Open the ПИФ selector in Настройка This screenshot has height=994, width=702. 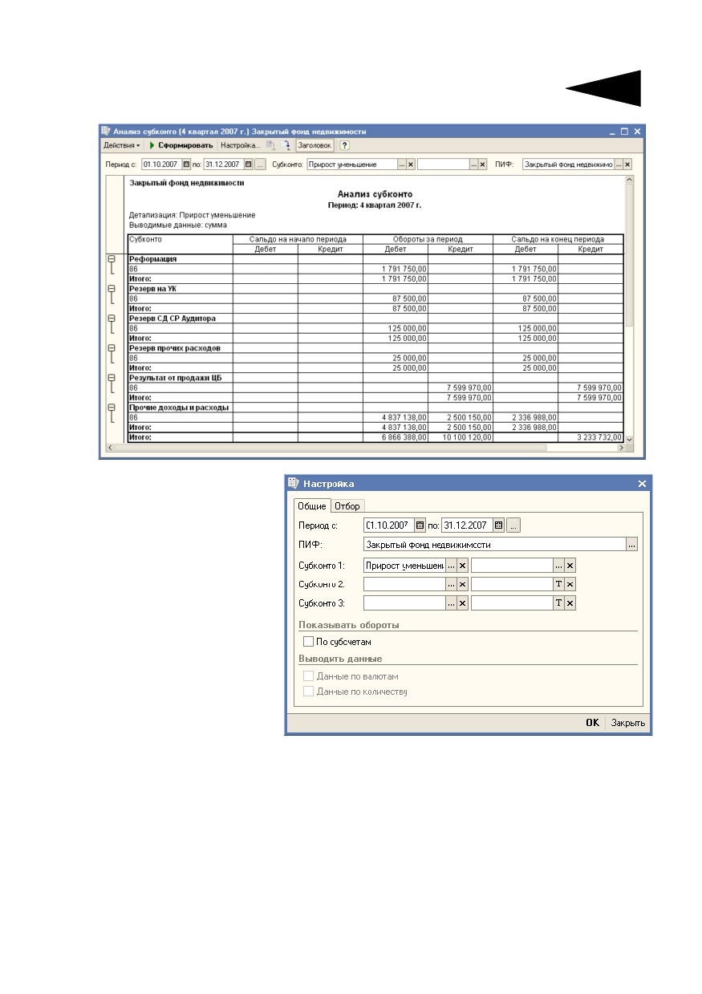tap(632, 544)
